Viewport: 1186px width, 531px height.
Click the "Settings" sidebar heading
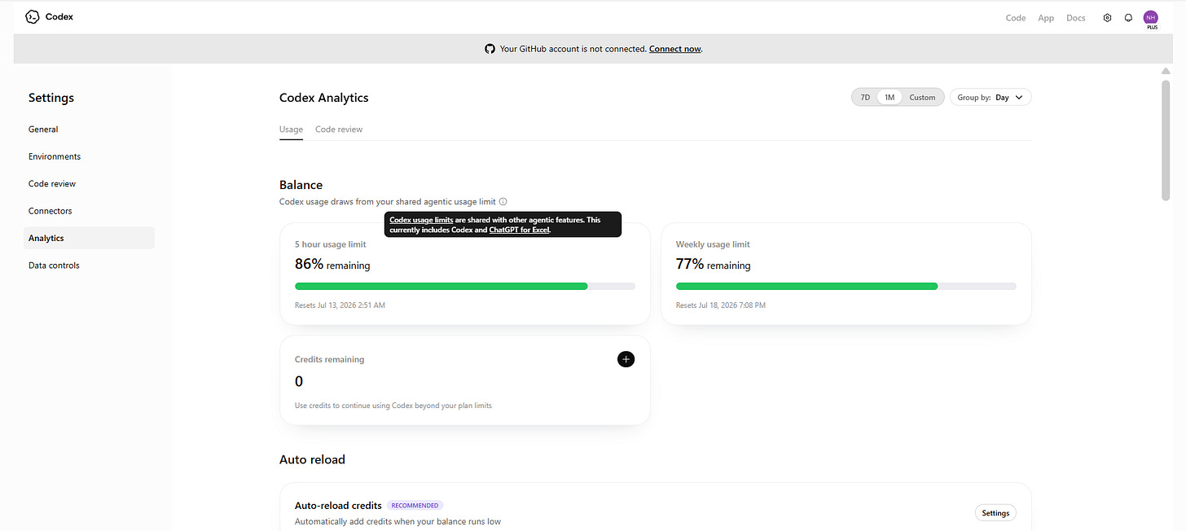51,98
